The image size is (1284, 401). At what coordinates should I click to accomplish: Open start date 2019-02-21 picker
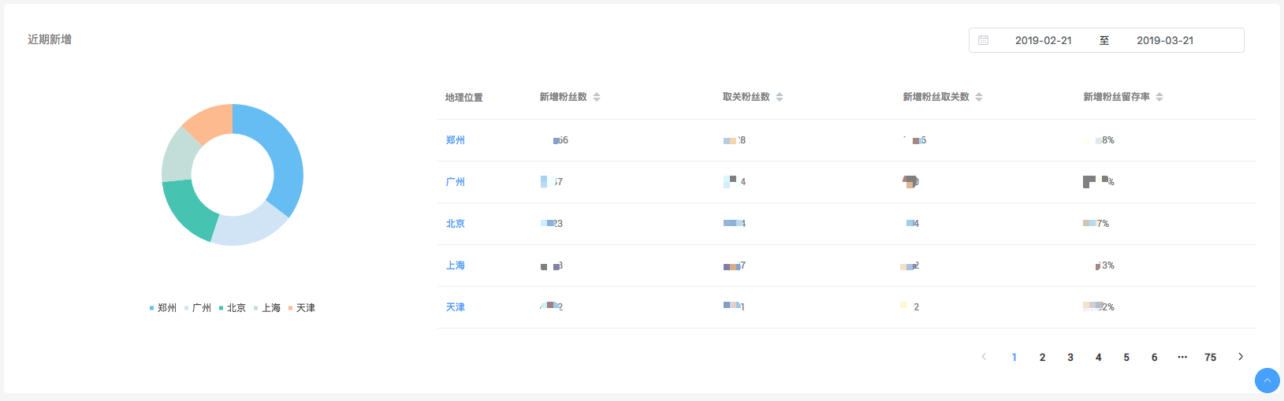point(1043,40)
